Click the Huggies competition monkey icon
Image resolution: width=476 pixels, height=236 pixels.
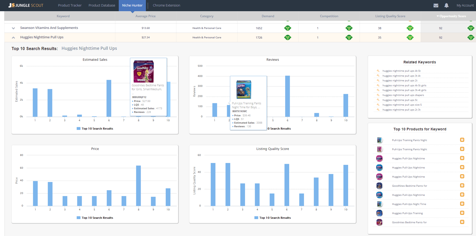click(x=349, y=38)
